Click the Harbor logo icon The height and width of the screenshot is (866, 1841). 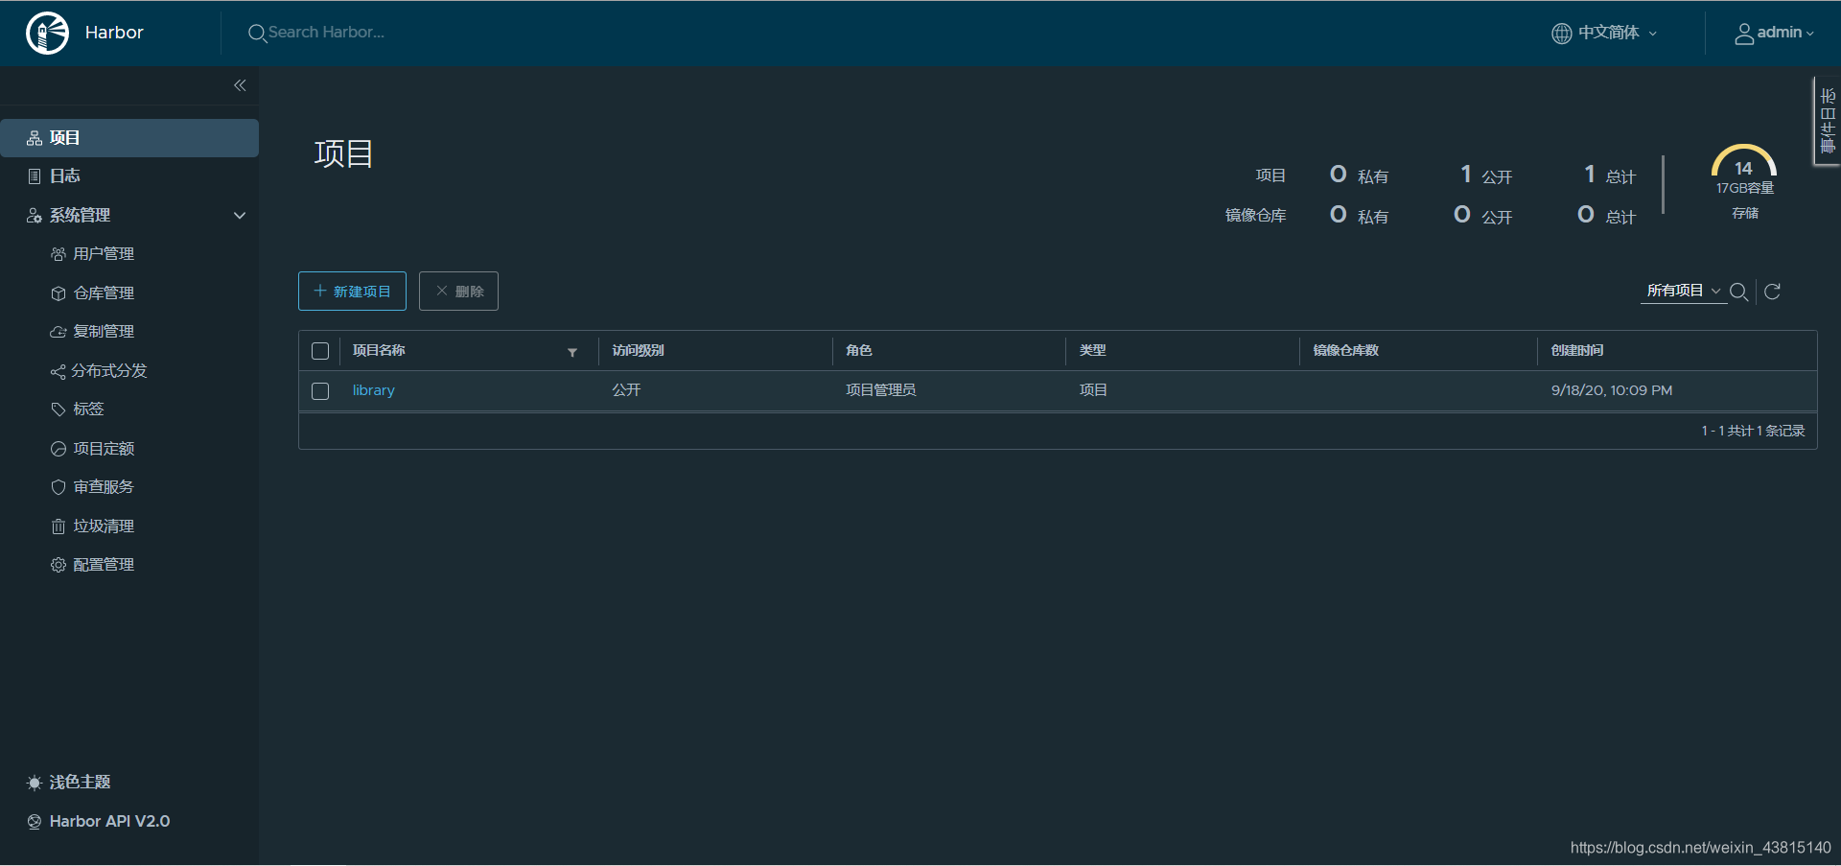(x=47, y=33)
